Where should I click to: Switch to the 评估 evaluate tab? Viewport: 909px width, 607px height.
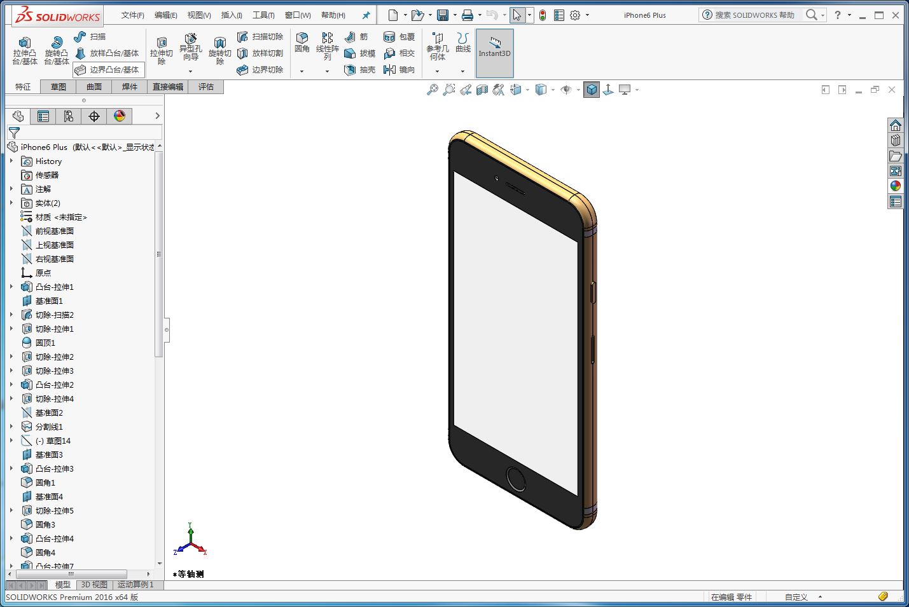click(205, 87)
